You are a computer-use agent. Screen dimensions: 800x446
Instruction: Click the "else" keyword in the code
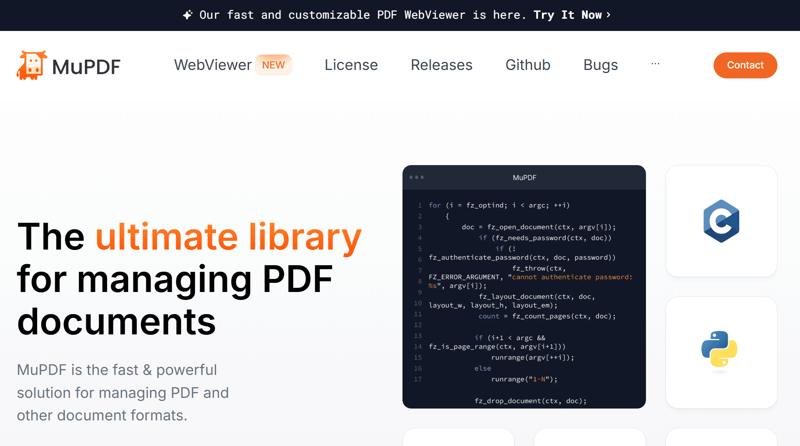[x=483, y=368]
